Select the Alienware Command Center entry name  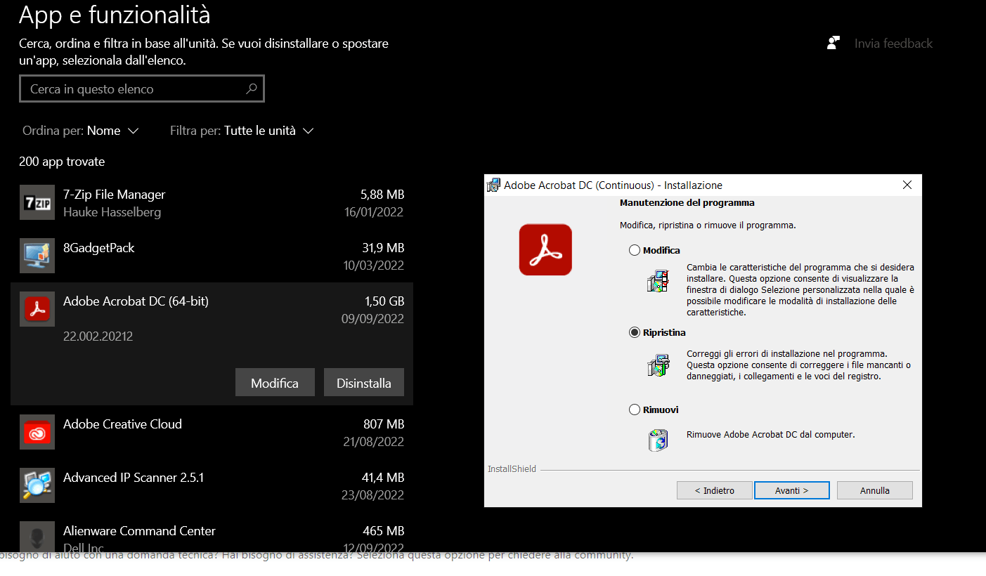(x=139, y=531)
